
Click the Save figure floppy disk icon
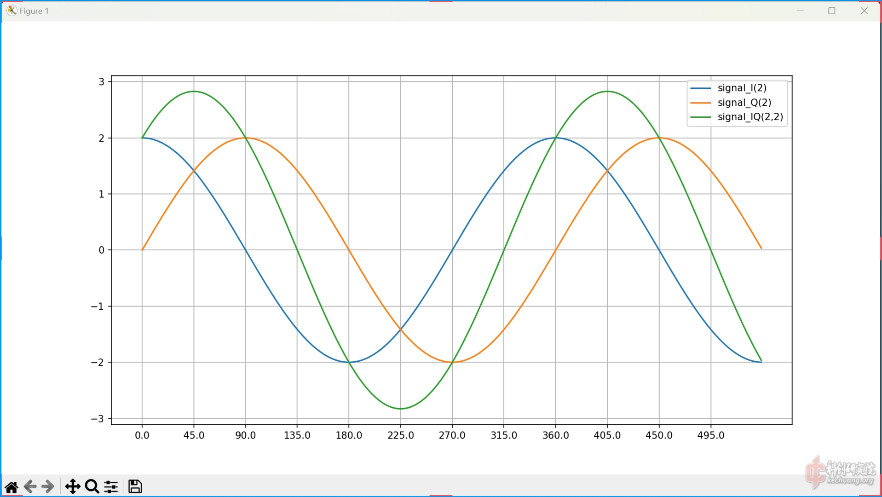tap(135, 486)
